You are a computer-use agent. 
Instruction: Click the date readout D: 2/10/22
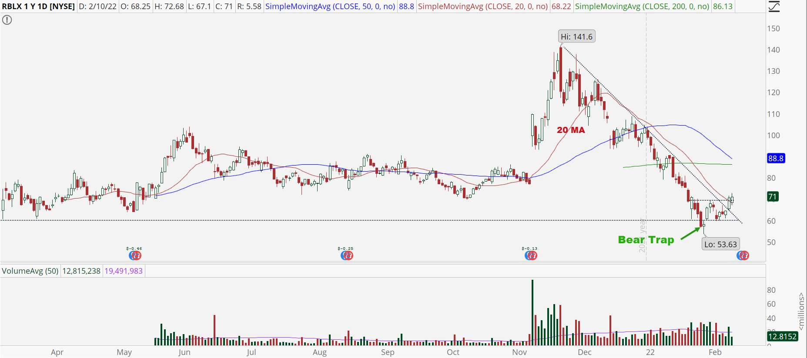tap(98, 7)
